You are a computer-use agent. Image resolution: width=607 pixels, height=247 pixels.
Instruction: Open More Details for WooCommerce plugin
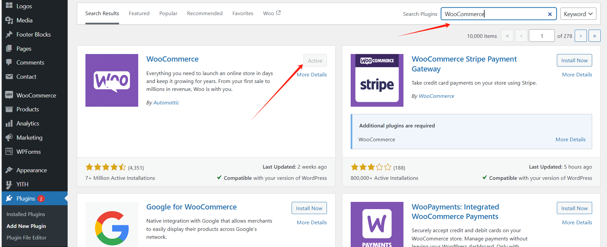tap(312, 75)
